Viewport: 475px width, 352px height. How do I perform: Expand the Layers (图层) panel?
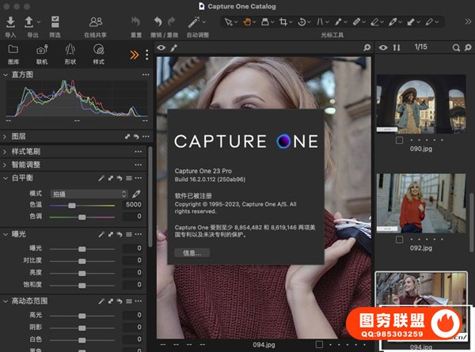point(6,136)
